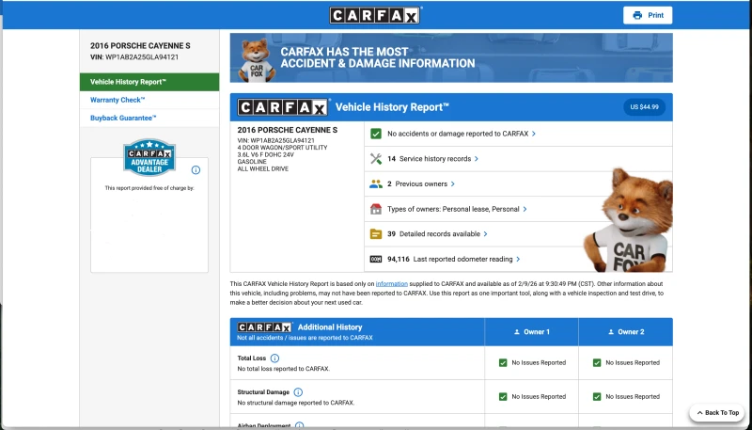Viewport: 752px width, 430px height.
Task: Click the people icon for previous owners
Action: pos(376,184)
